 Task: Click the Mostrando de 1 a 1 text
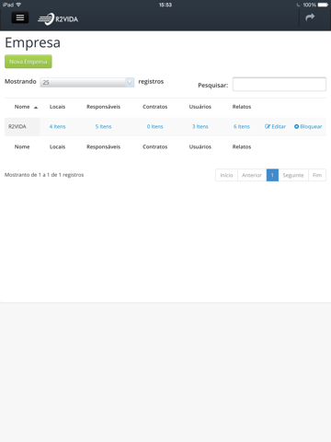(44, 175)
